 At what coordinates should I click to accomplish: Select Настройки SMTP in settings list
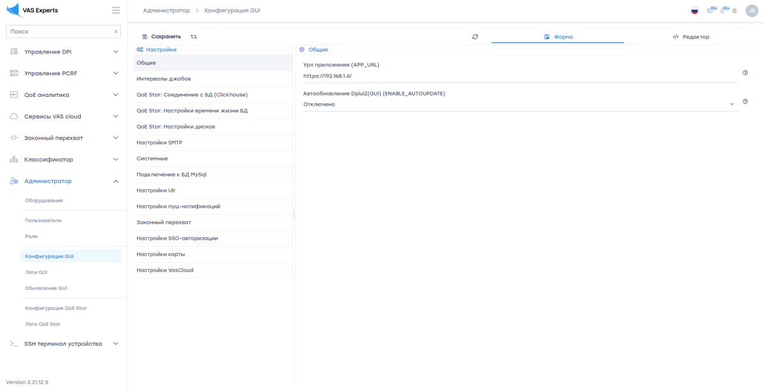point(160,143)
